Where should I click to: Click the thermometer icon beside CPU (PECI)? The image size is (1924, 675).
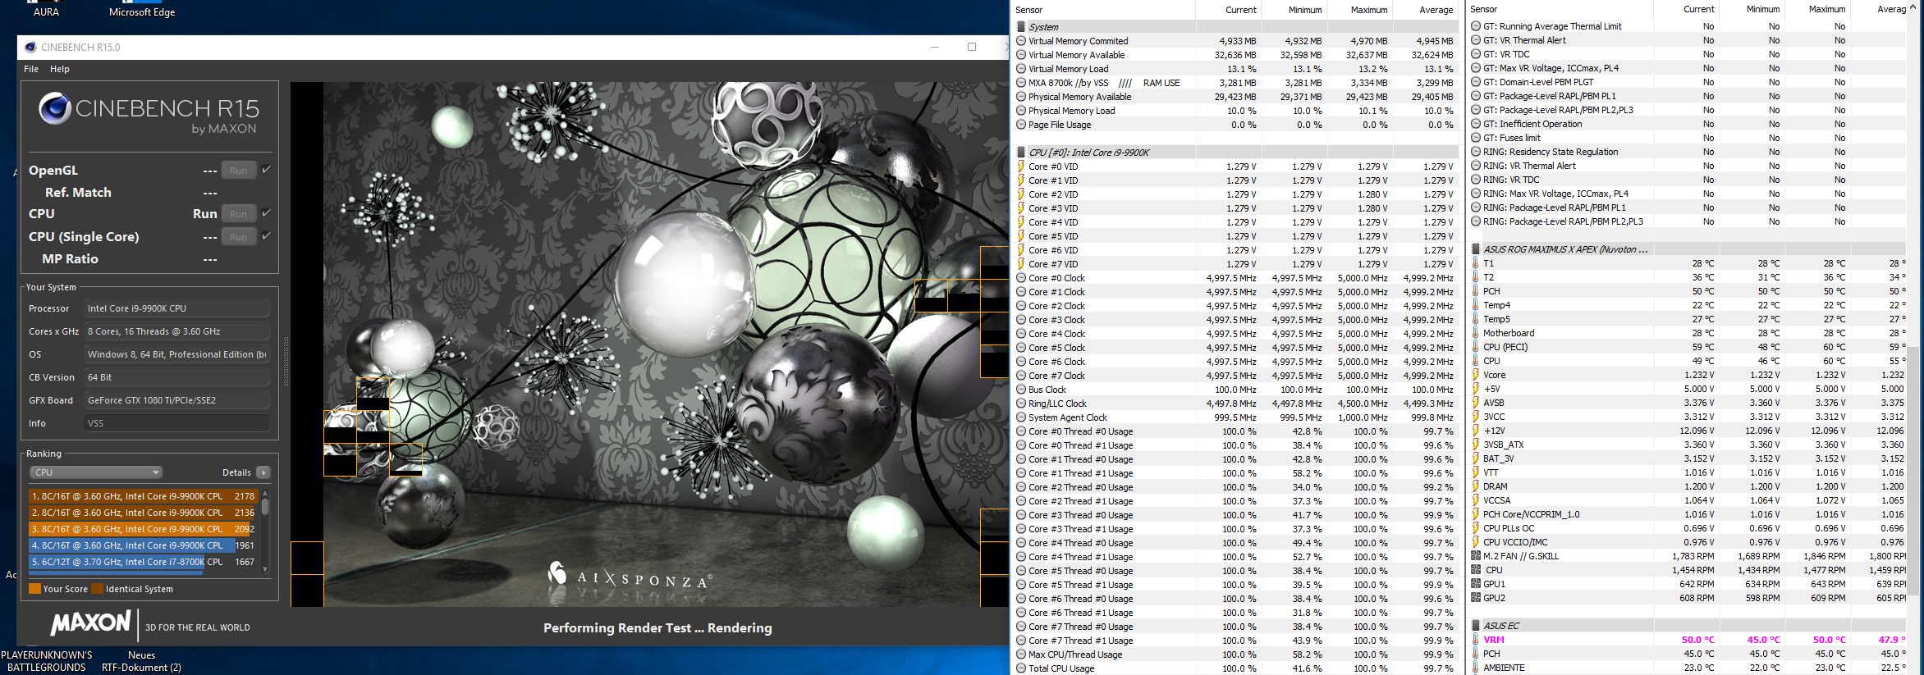1476,347
